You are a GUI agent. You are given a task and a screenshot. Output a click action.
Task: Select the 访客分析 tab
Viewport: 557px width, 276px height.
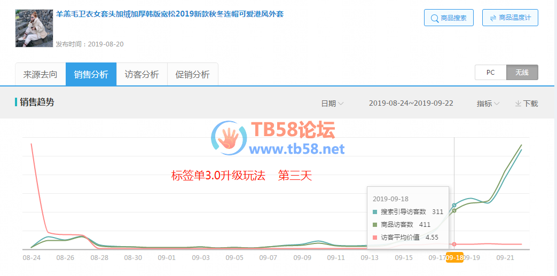pyautogui.click(x=142, y=75)
